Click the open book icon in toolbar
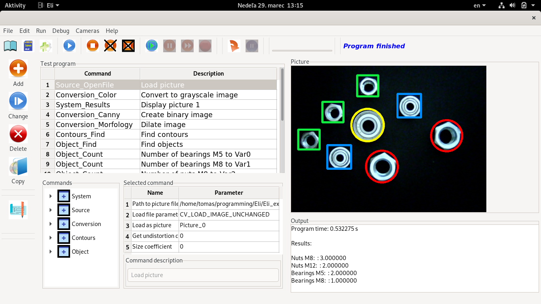This screenshot has width=541, height=304. click(x=10, y=46)
